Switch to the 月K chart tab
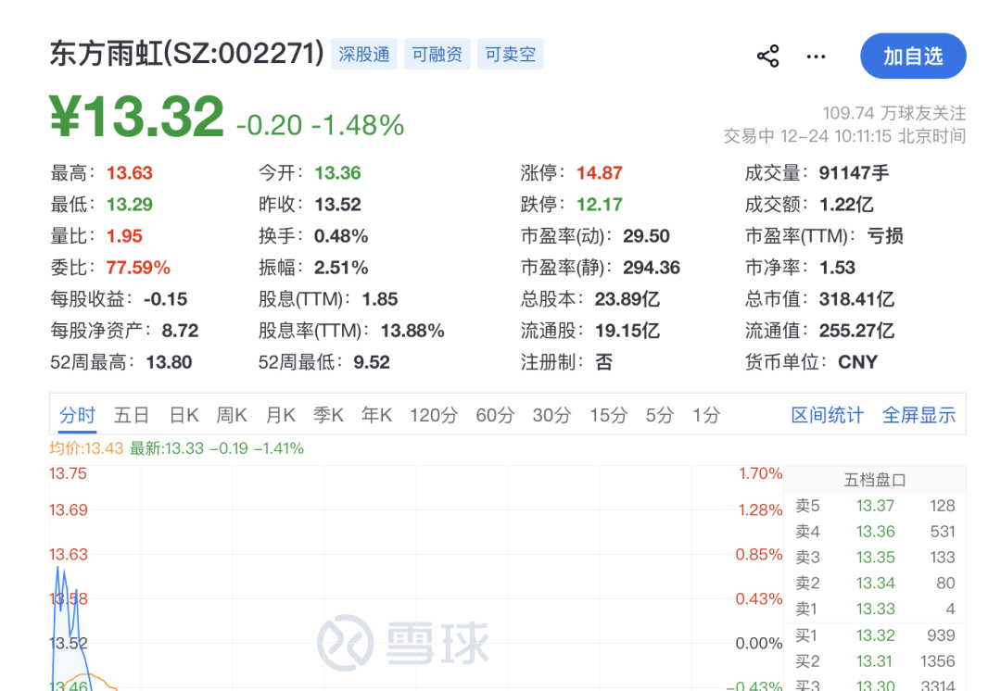 click(280, 415)
